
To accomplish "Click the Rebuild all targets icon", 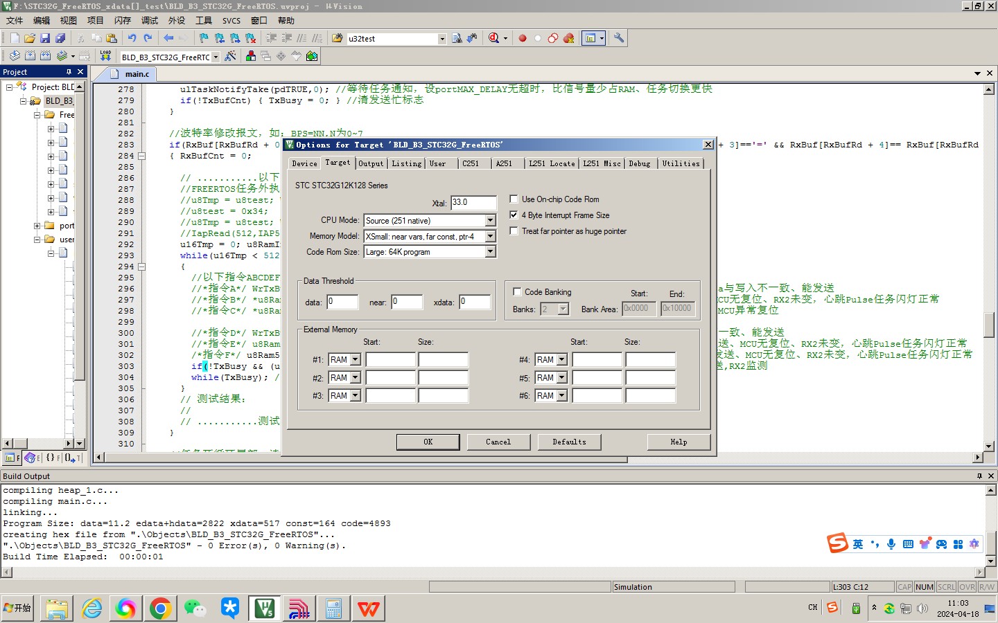I will [x=45, y=56].
